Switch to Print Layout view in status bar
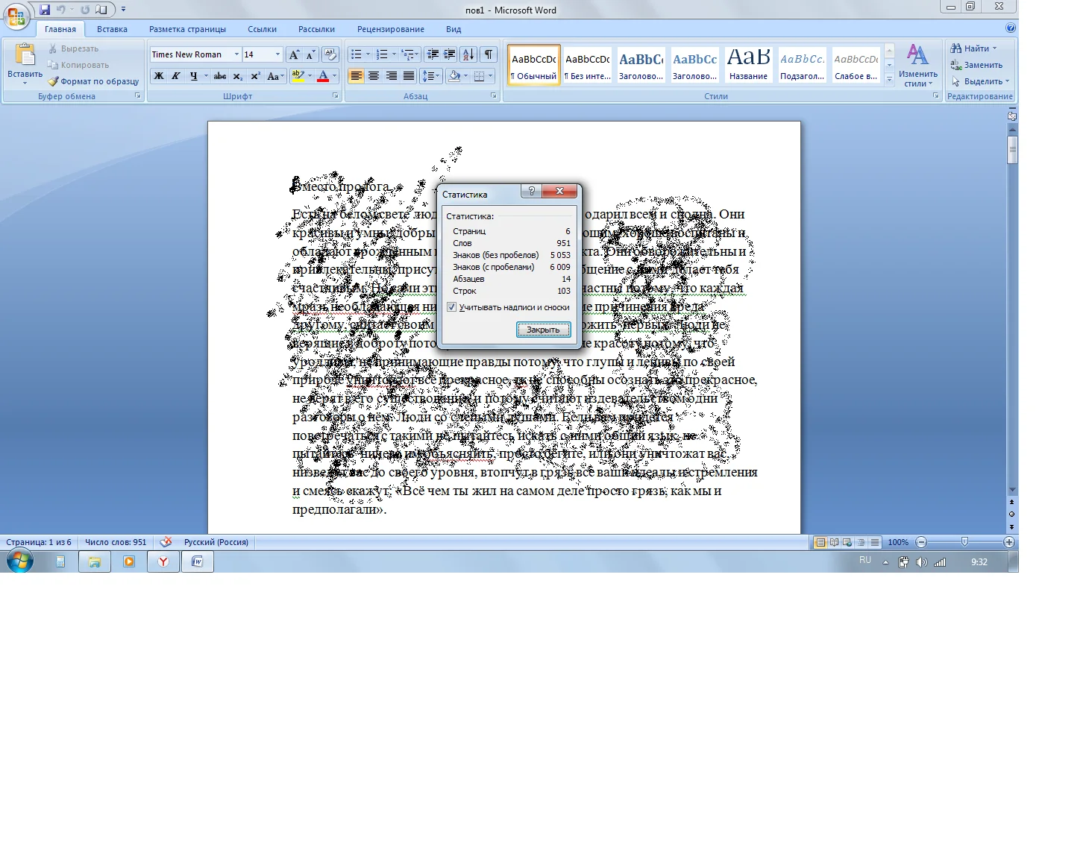 coord(820,542)
